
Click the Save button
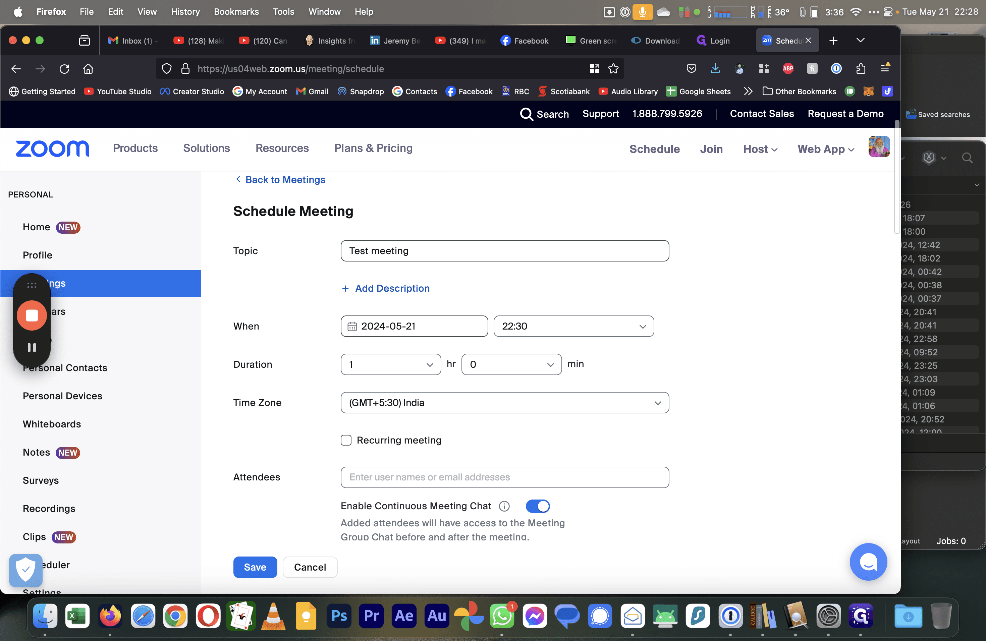tap(255, 567)
